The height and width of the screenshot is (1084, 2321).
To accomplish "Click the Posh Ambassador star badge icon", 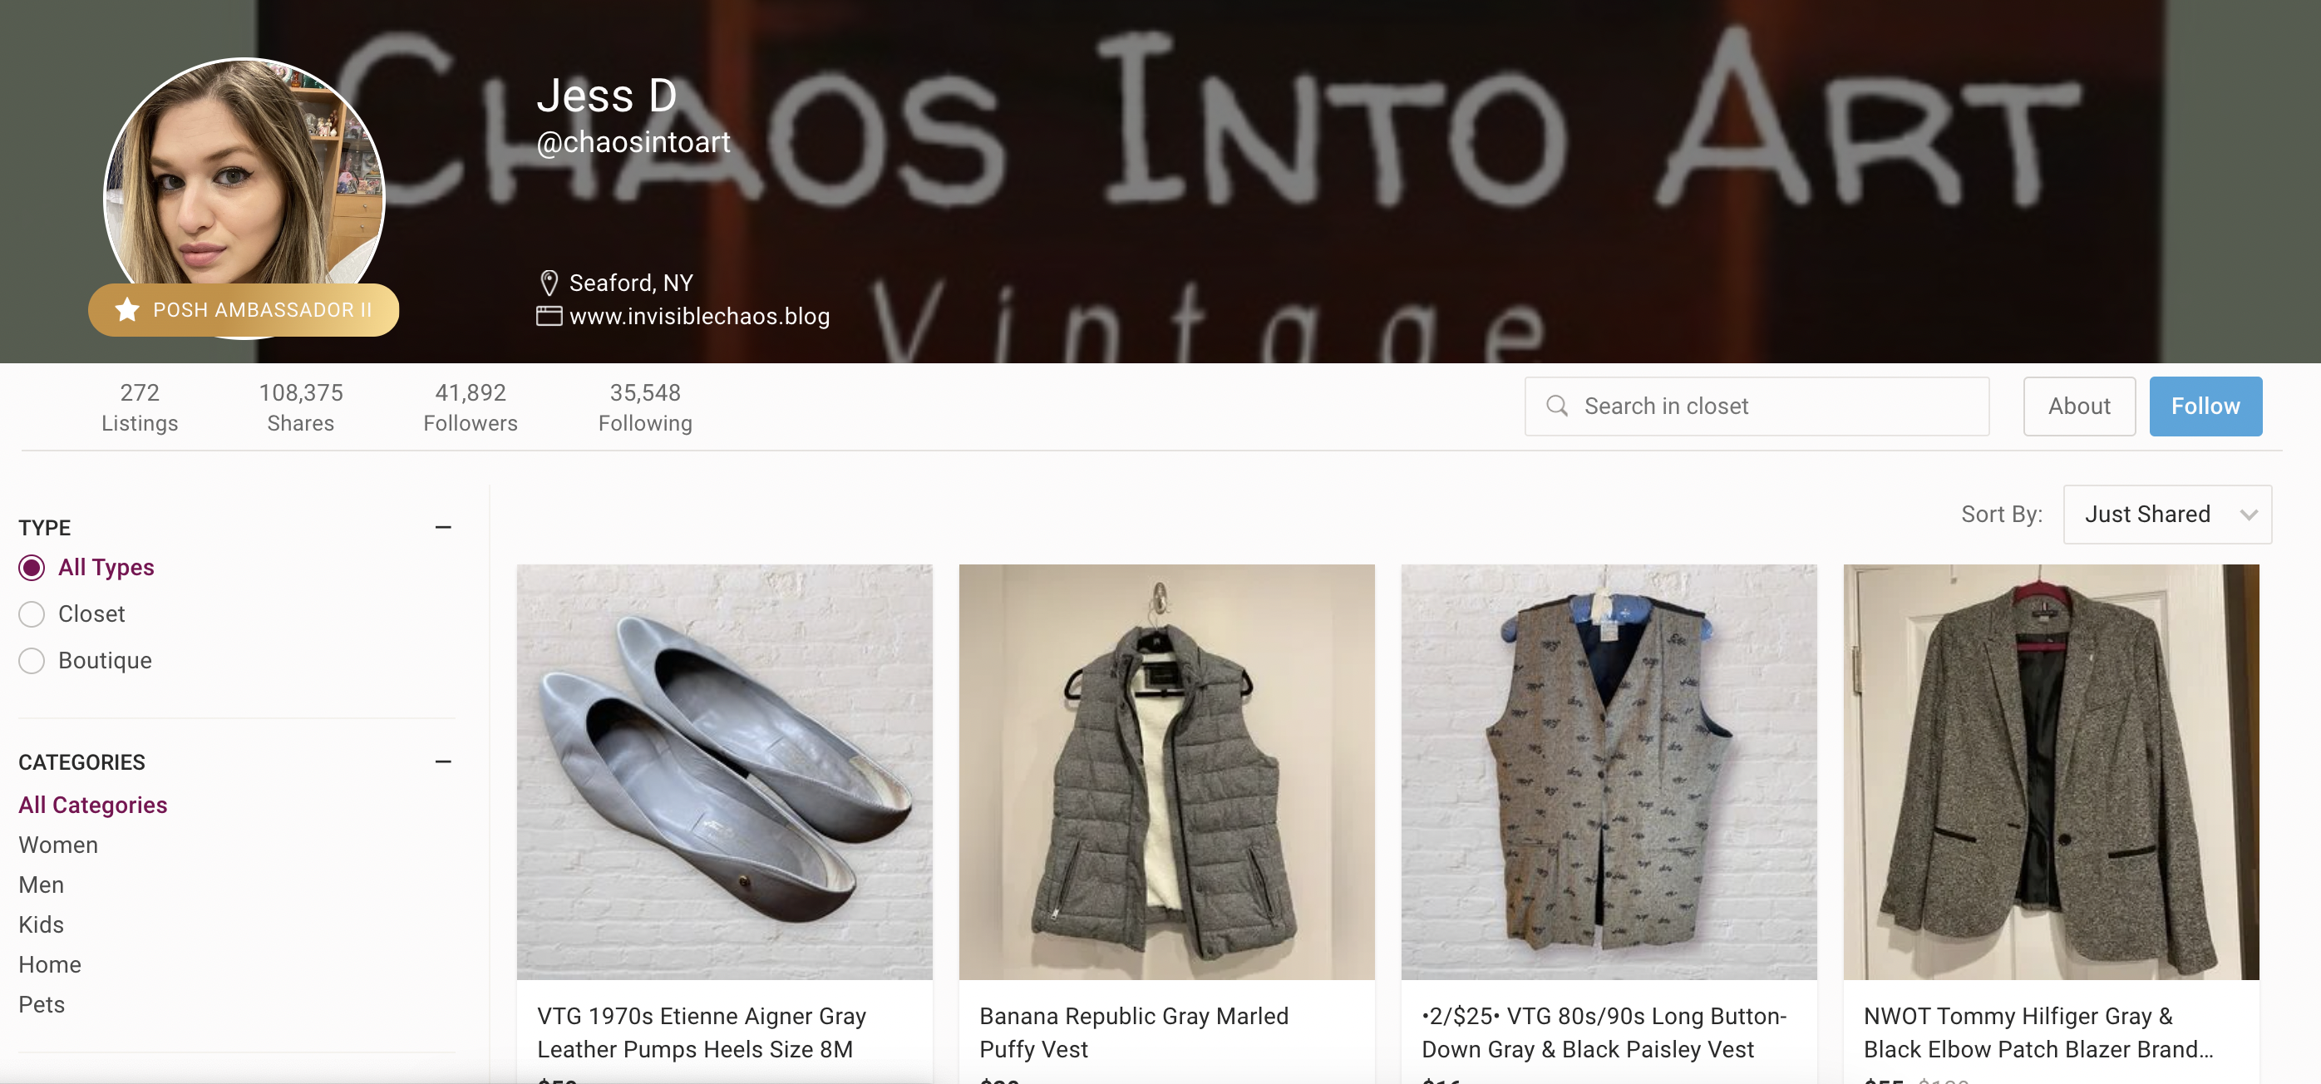I will click(127, 310).
